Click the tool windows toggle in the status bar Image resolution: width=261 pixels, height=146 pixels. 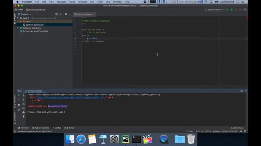pos(15,131)
